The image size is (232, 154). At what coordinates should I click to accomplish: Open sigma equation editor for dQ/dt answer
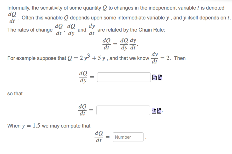(x=159, y=111)
